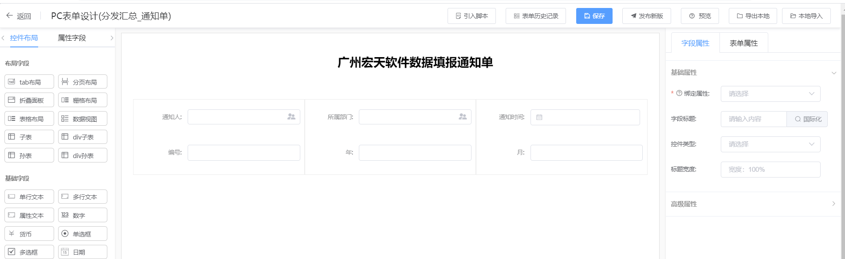Click the user picker icon in 所属部门 field
The width and height of the screenshot is (845, 259).
pos(463,117)
